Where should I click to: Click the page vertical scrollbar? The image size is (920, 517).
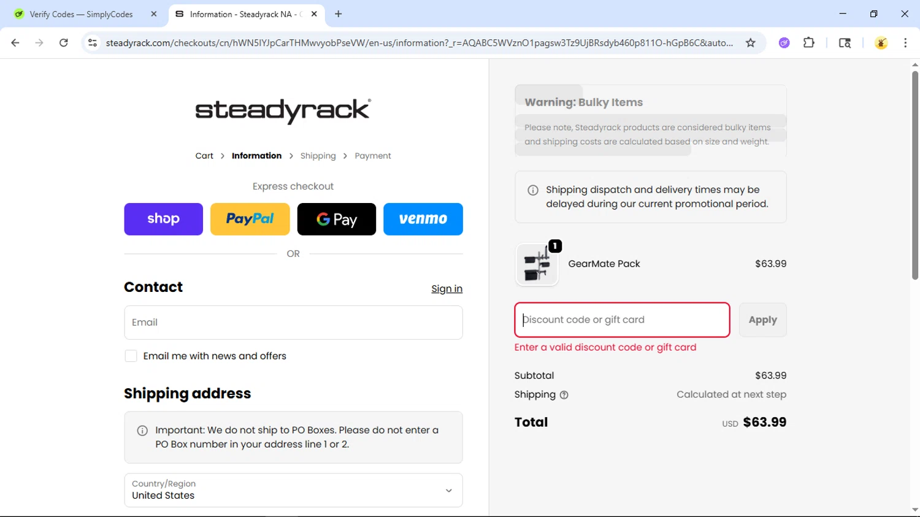914,175
